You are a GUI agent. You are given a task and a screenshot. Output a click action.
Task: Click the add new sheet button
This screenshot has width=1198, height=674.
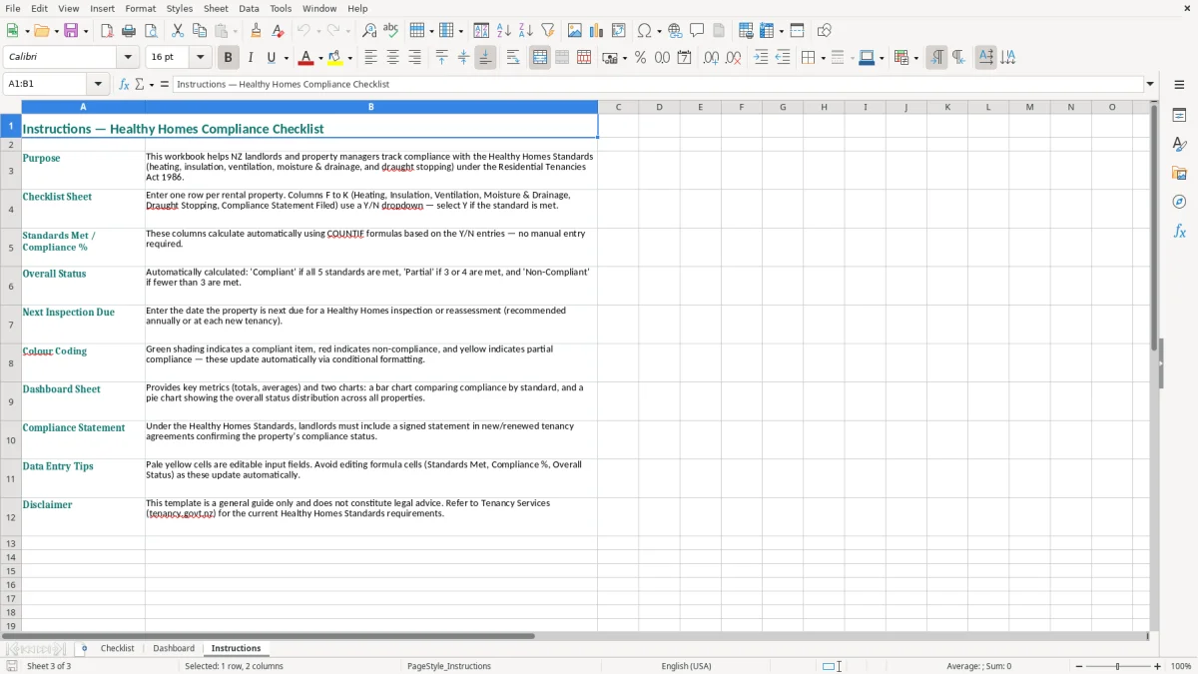(84, 648)
